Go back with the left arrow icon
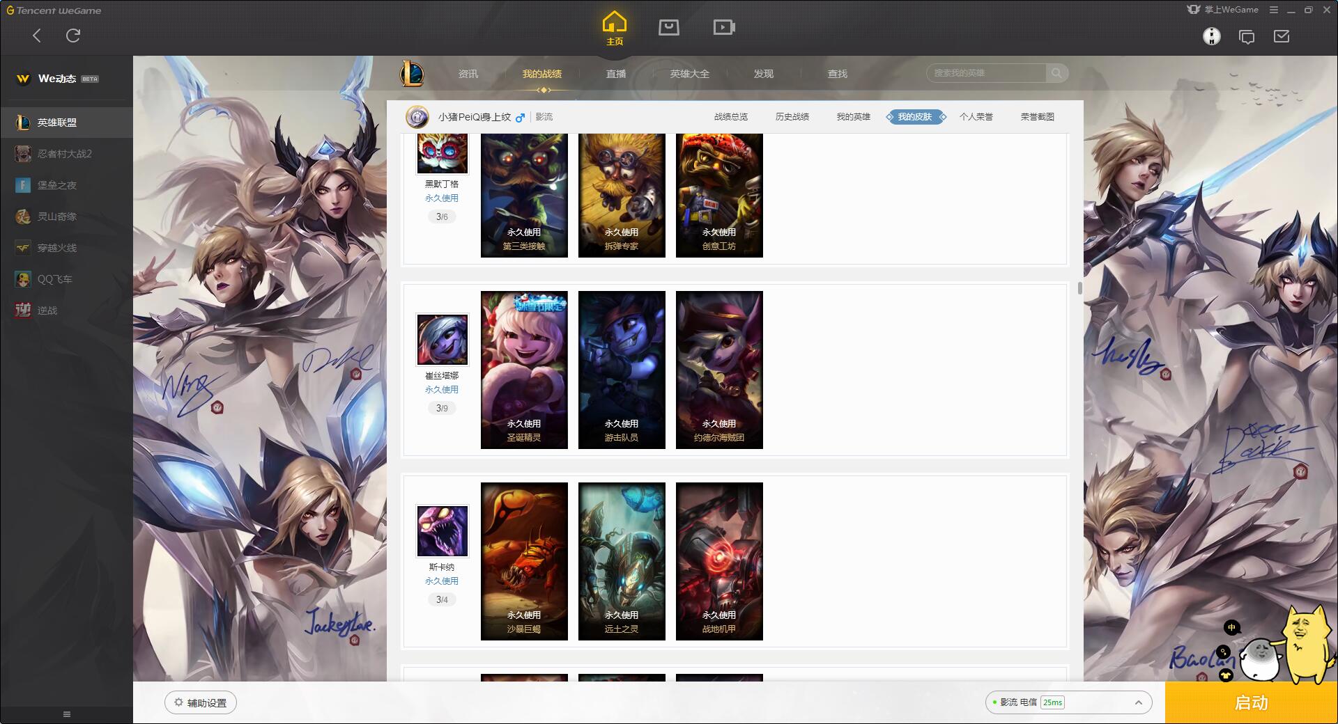Image resolution: width=1338 pixels, height=724 pixels. [x=37, y=36]
